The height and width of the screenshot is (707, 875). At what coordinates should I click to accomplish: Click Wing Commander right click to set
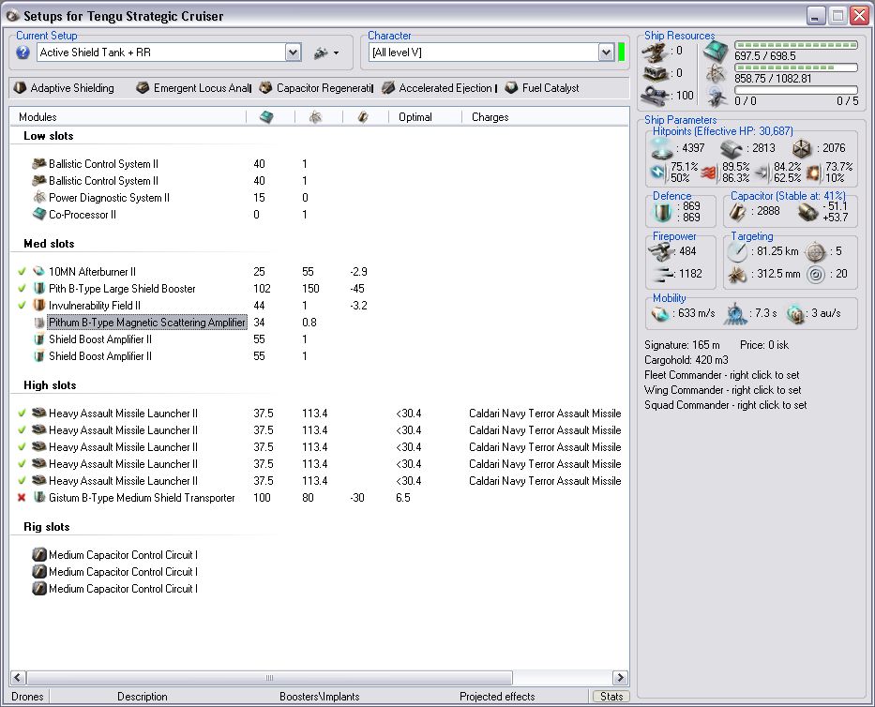722,390
